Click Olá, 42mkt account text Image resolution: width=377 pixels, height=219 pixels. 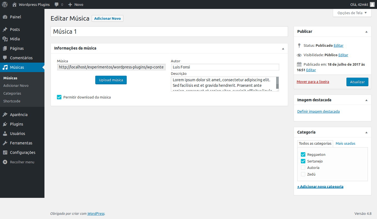tap(359, 4)
